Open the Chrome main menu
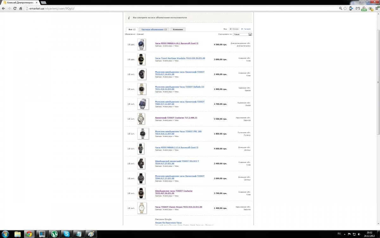The image size is (380, 238). [377, 9]
